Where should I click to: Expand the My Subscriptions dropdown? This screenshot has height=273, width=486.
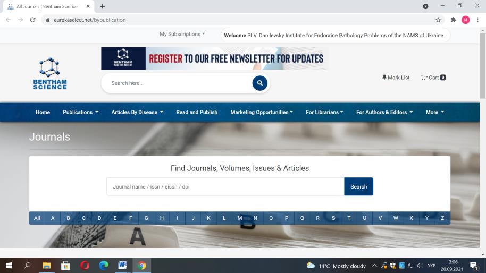pyautogui.click(x=182, y=34)
